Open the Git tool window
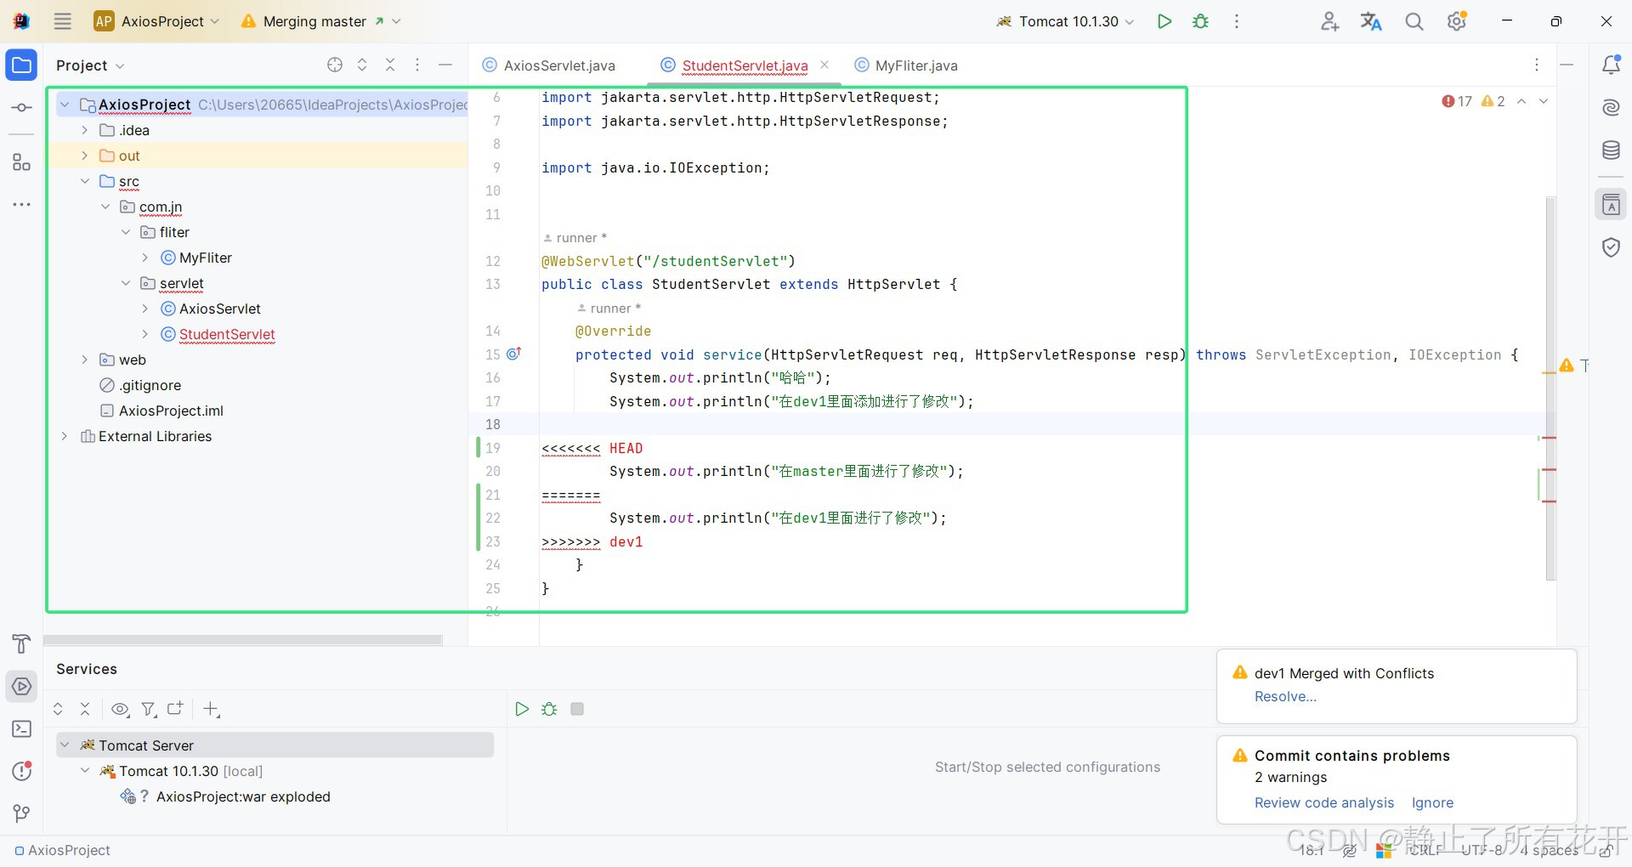 (x=22, y=813)
